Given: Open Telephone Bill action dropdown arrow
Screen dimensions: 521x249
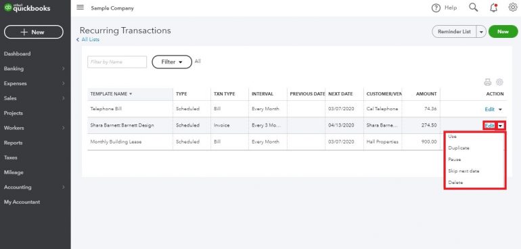Looking at the screenshot, I should tap(501, 110).
